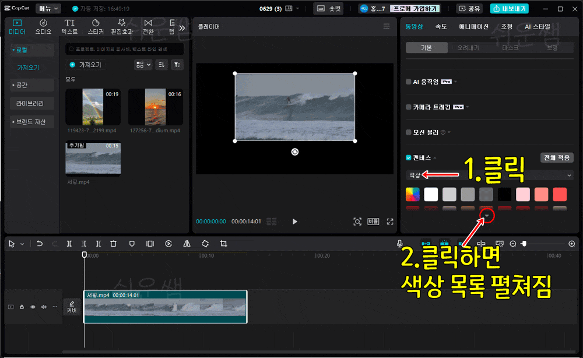
Task: Delete the selected clip with trash icon
Action: (x=114, y=244)
